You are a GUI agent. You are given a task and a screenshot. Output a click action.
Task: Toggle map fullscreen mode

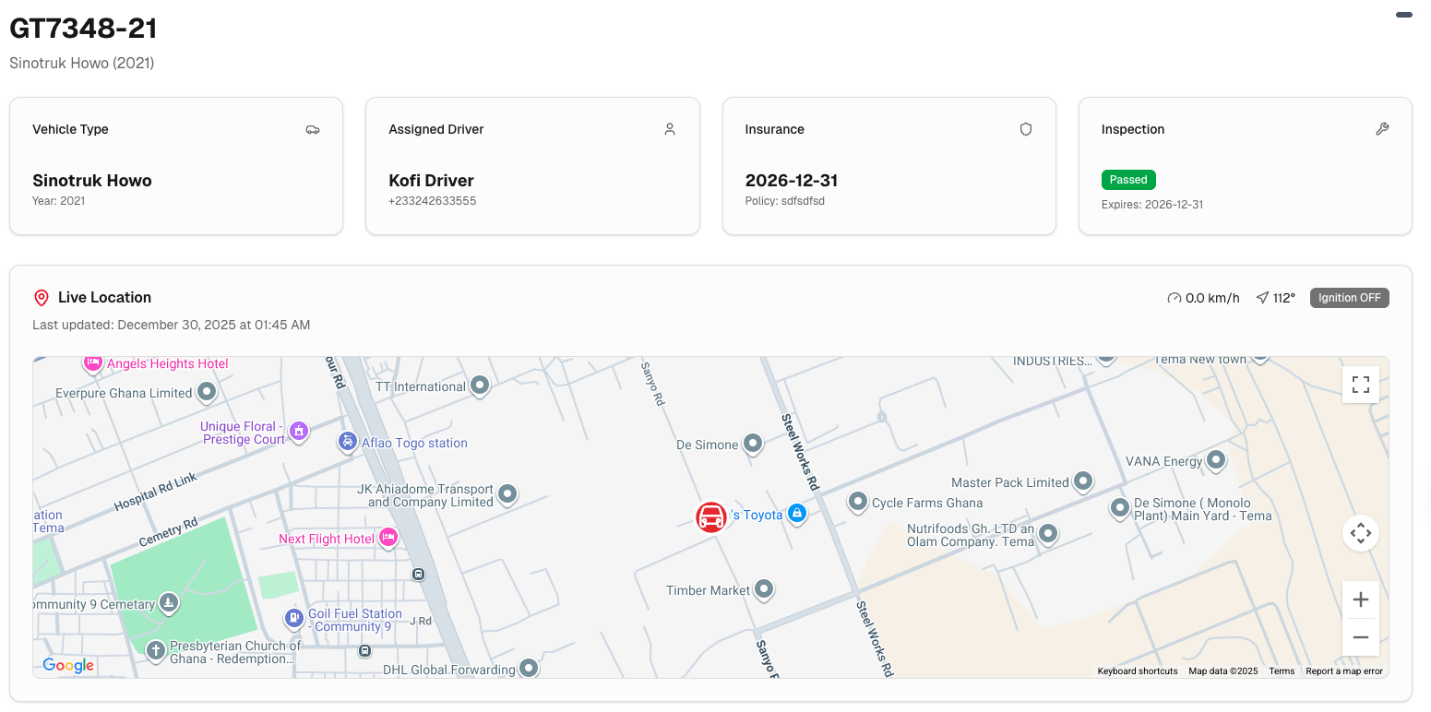pos(1361,385)
